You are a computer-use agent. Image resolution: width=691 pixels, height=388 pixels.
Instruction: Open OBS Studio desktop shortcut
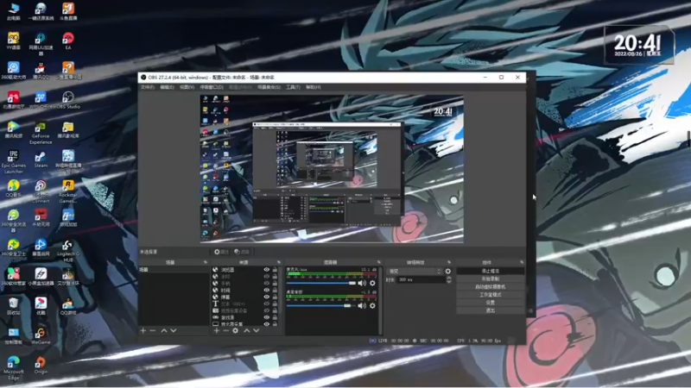pyautogui.click(x=68, y=100)
